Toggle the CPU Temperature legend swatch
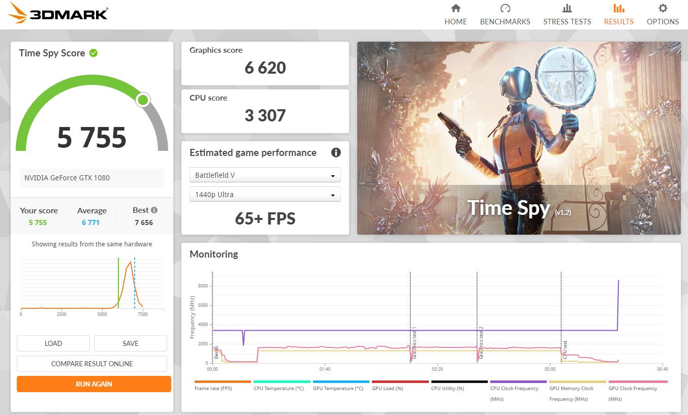688x415 pixels. 282,381
